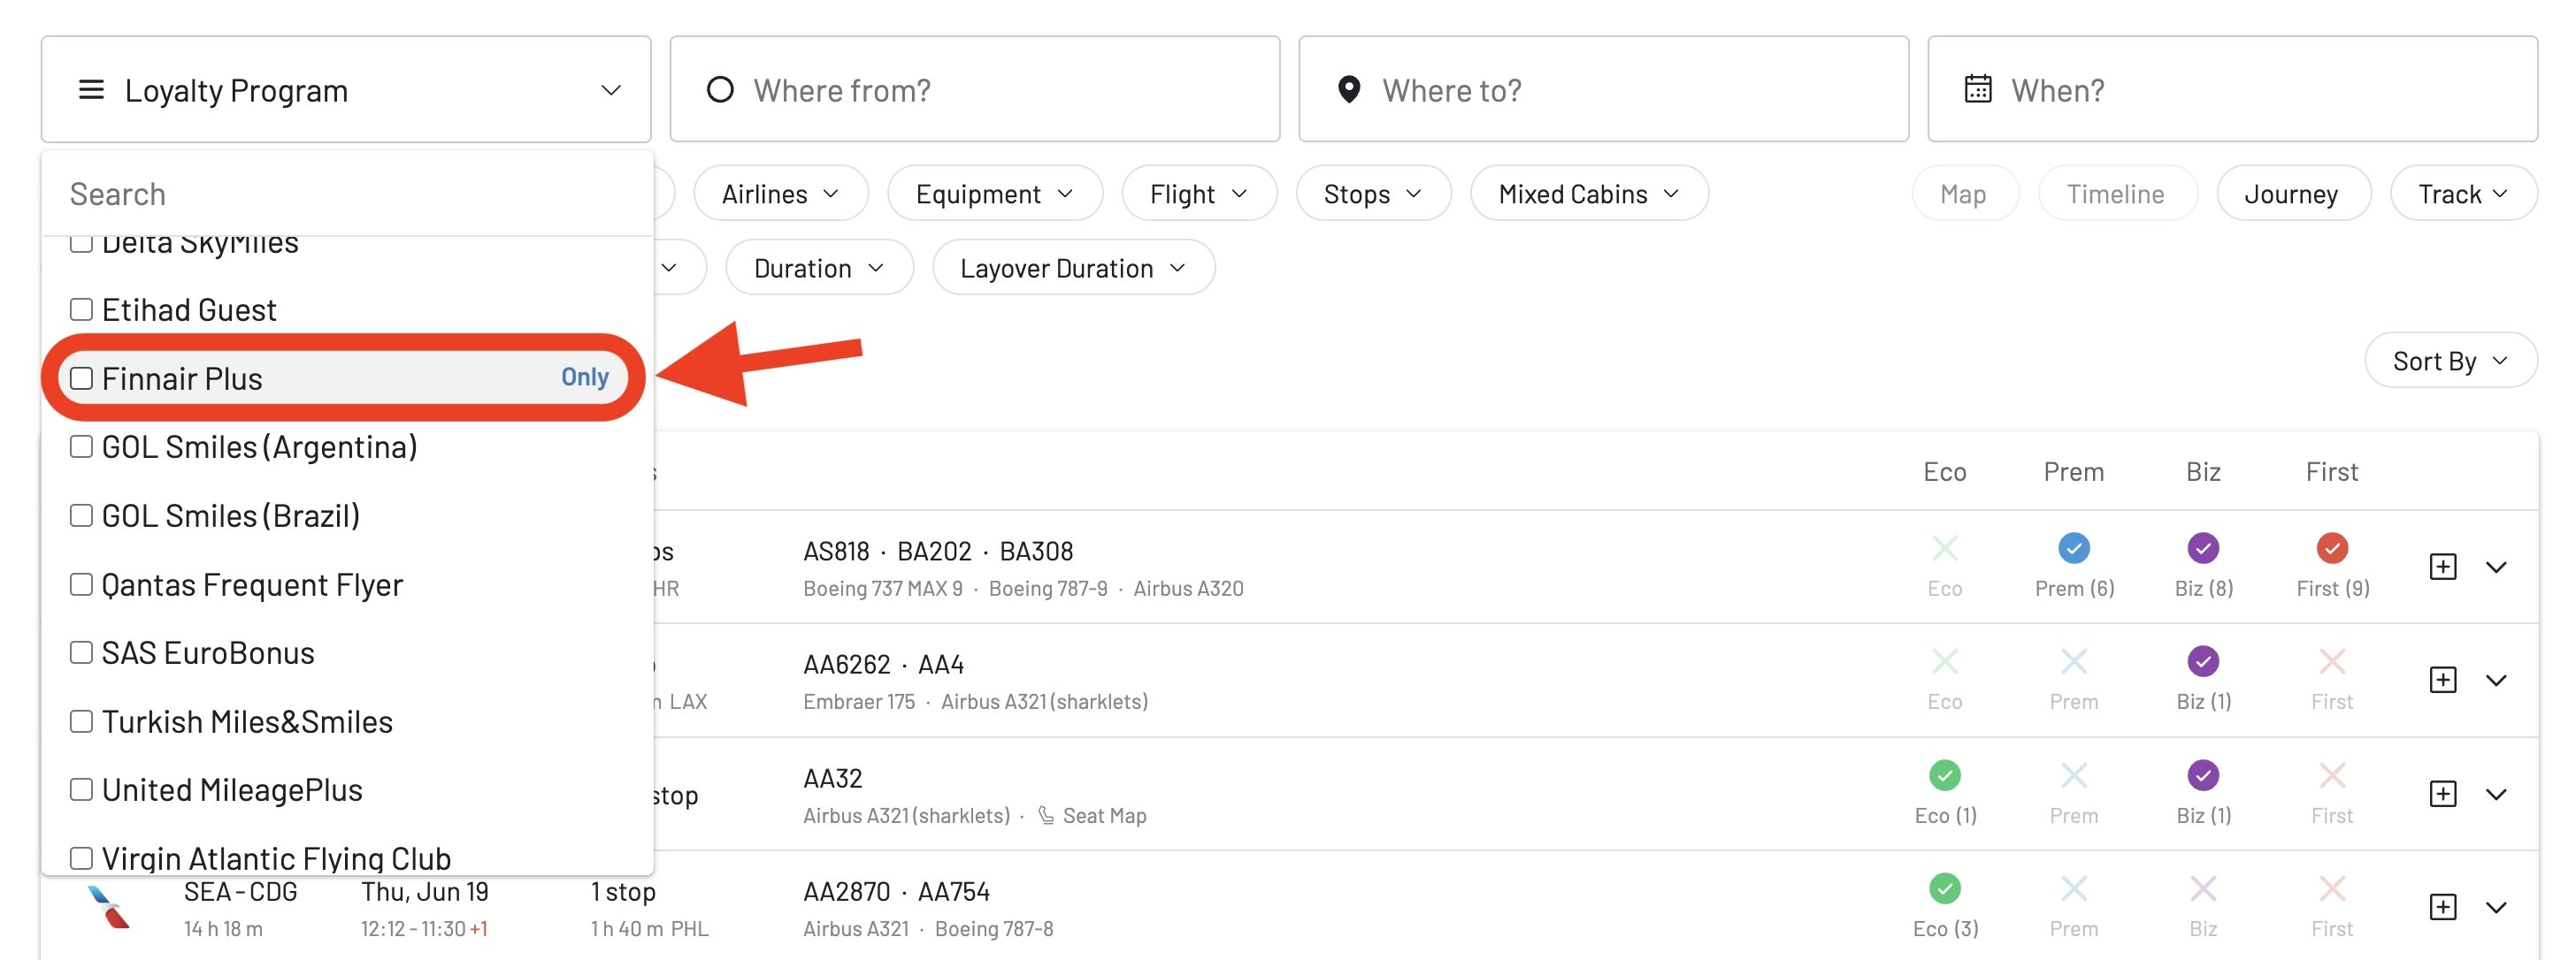Open the When? date field
The height and width of the screenshot is (960, 2576).
pyautogui.click(x=2231, y=90)
